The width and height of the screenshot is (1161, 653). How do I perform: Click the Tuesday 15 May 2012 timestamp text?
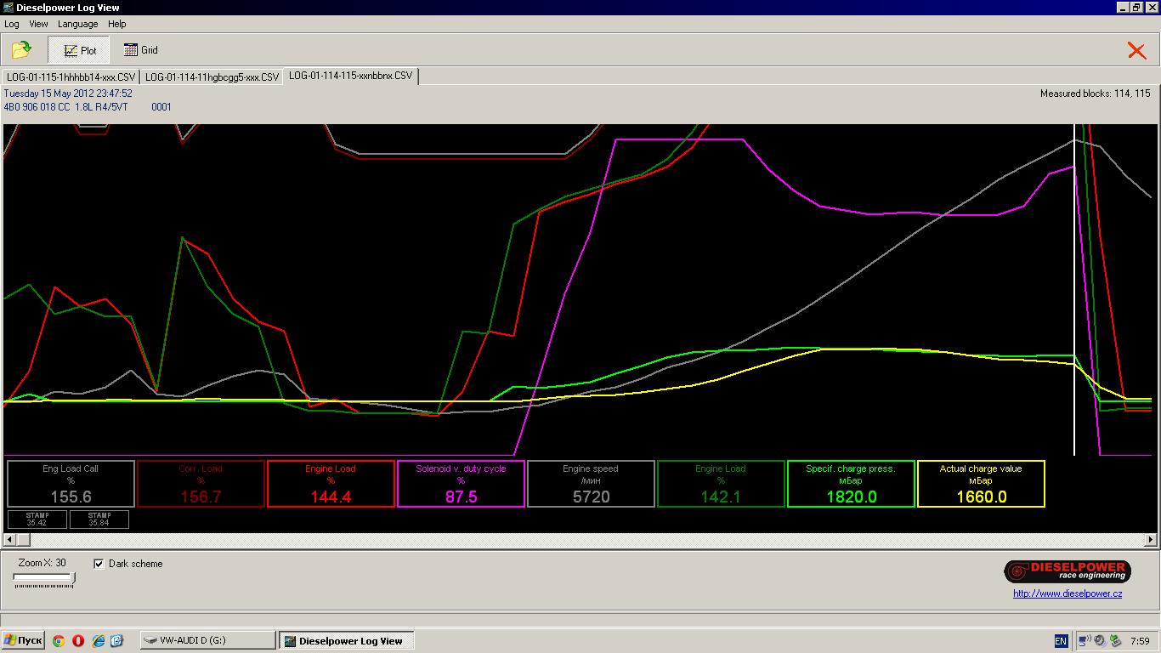pyautogui.click(x=68, y=94)
